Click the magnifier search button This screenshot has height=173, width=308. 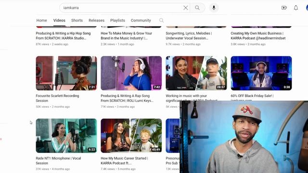tap(197, 8)
